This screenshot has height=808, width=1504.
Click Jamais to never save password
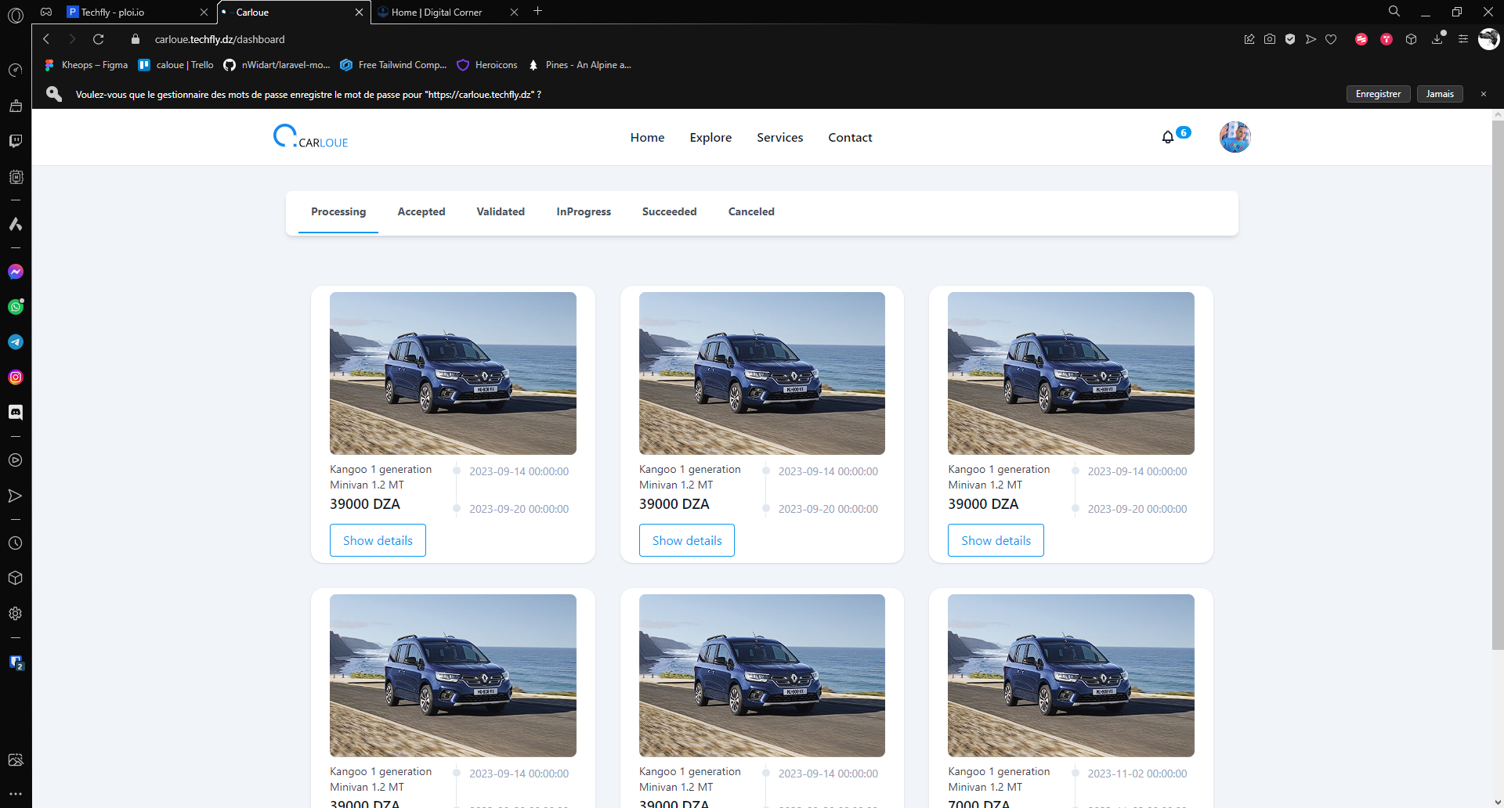tap(1439, 94)
